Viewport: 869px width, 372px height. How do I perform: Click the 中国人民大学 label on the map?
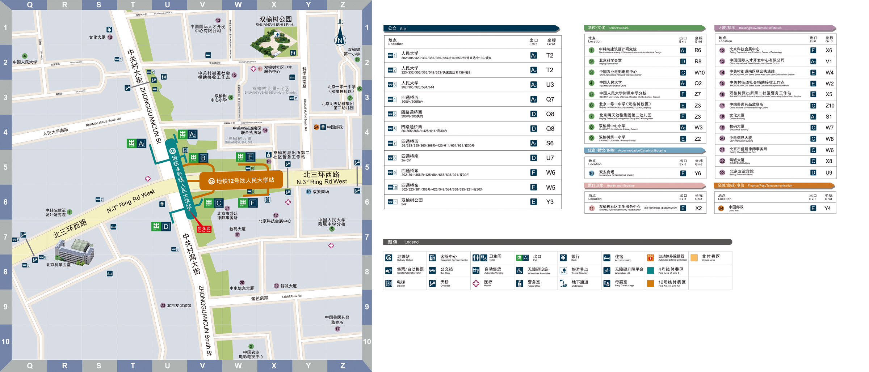[x=25, y=62]
